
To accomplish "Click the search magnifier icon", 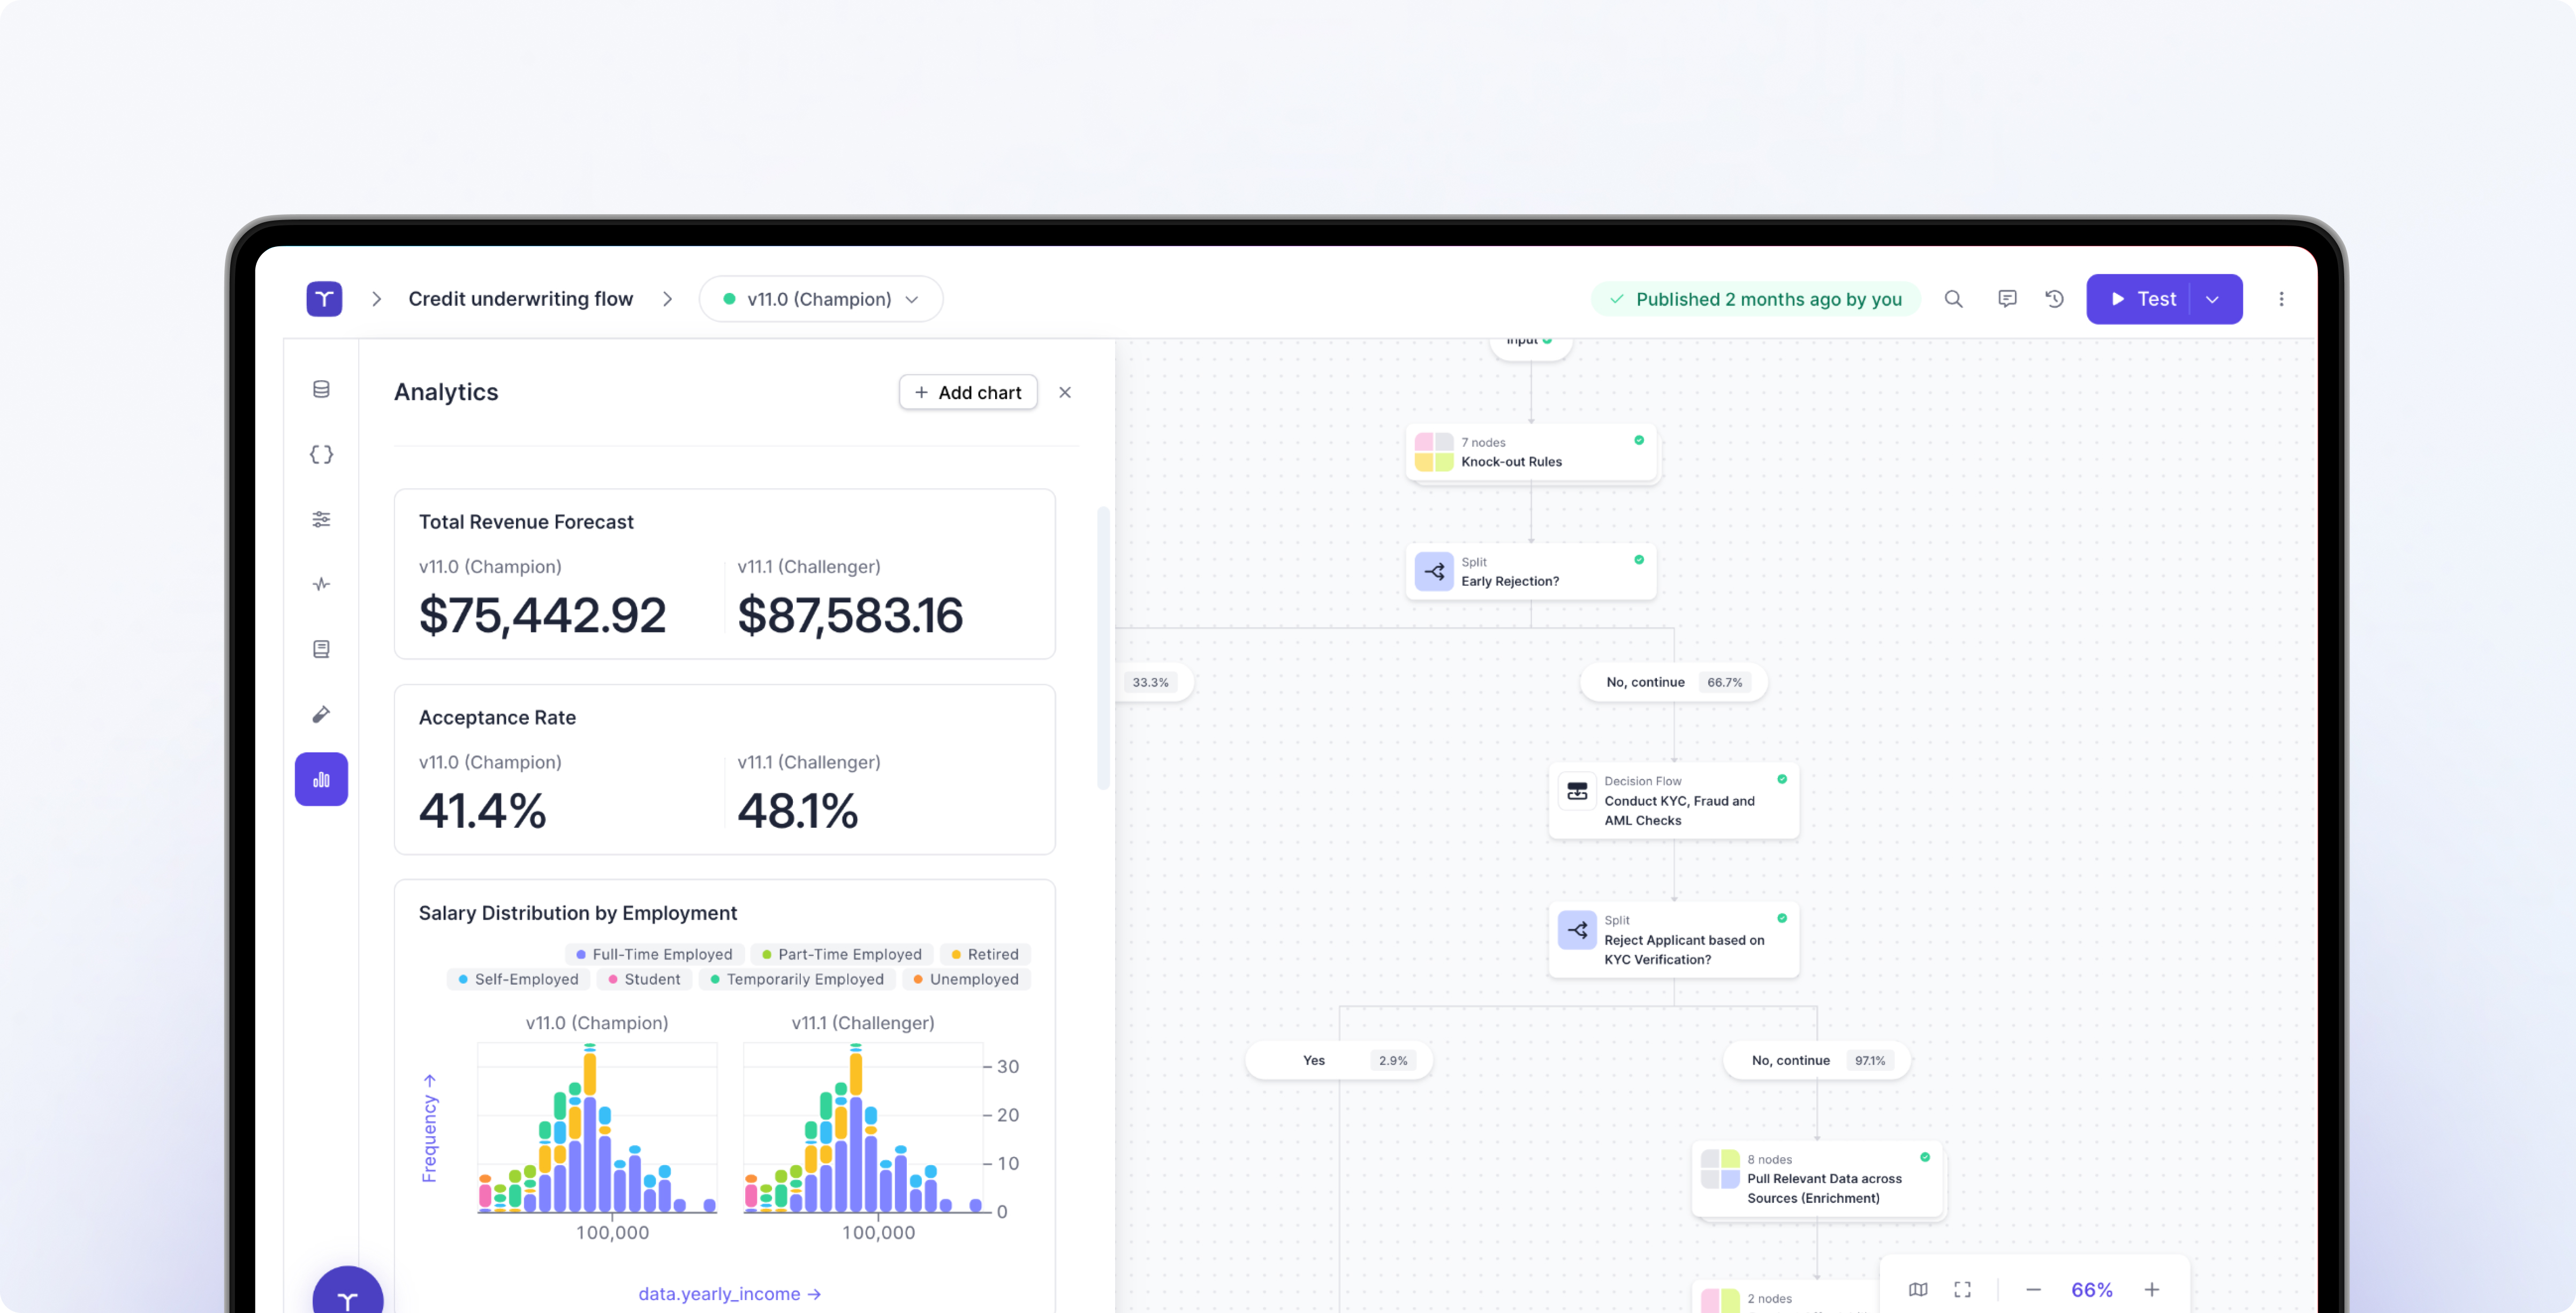I will (x=1953, y=299).
